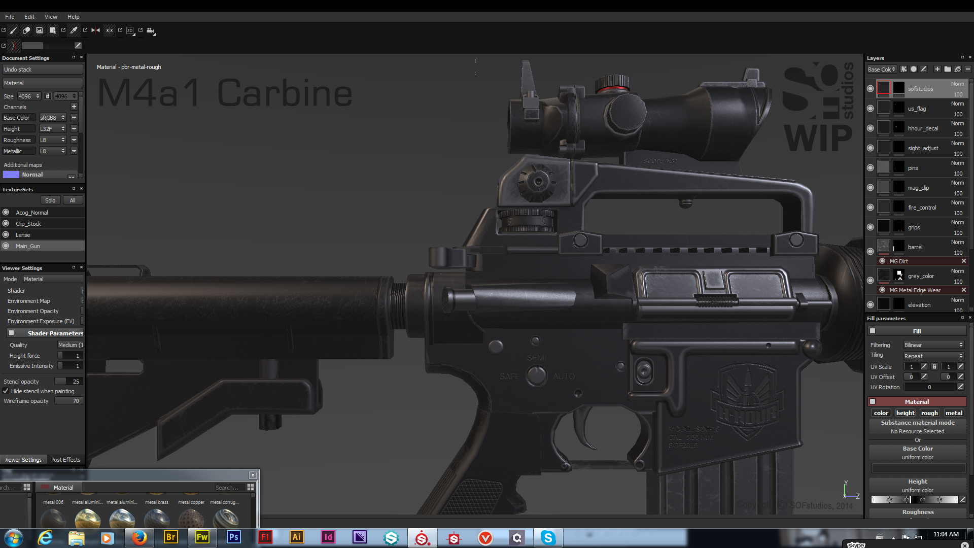Uncheck Hide stencil when painting

(x=6, y=391)
